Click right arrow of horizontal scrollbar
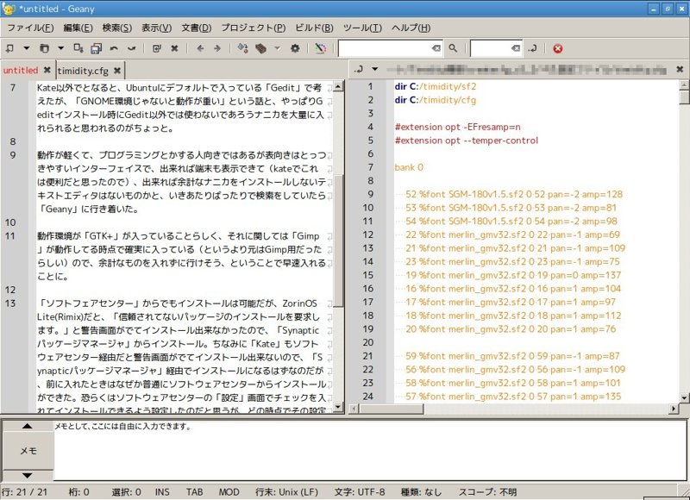 tap(674, 409)
